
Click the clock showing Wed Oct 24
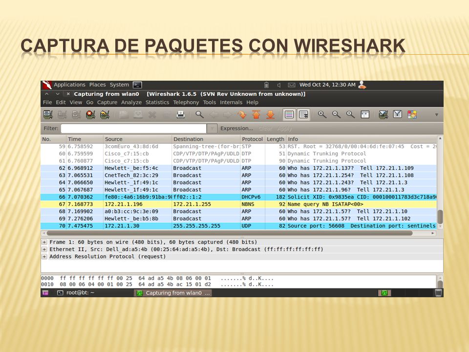327,85
